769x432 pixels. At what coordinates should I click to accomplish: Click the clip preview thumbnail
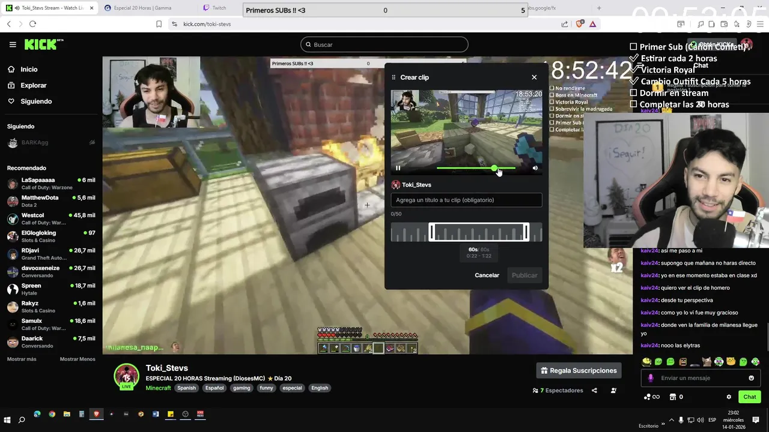coord(466,132)
